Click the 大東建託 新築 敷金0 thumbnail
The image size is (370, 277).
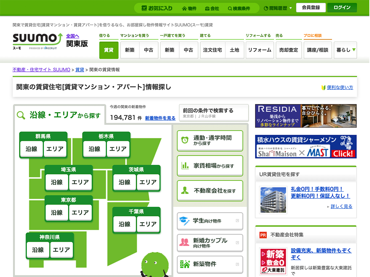(273, 261)
